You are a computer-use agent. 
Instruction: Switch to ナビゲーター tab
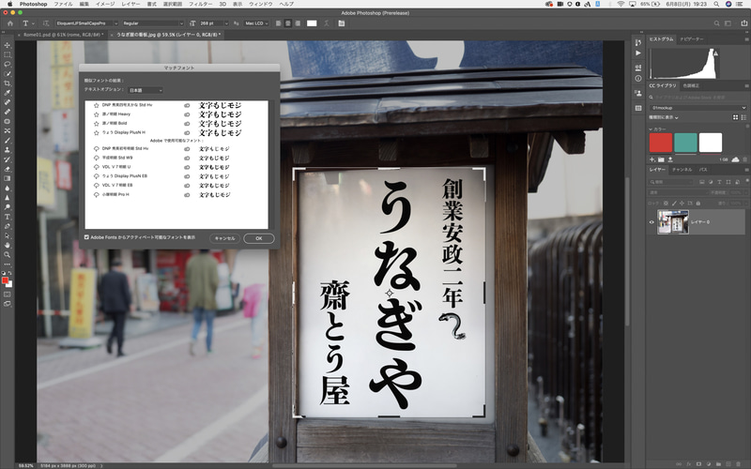coord(692,39)
